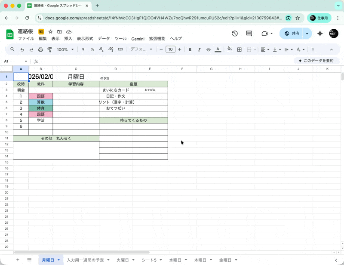Open the fill color picker
The image size is (344, 265).
[x=229, y=49]
